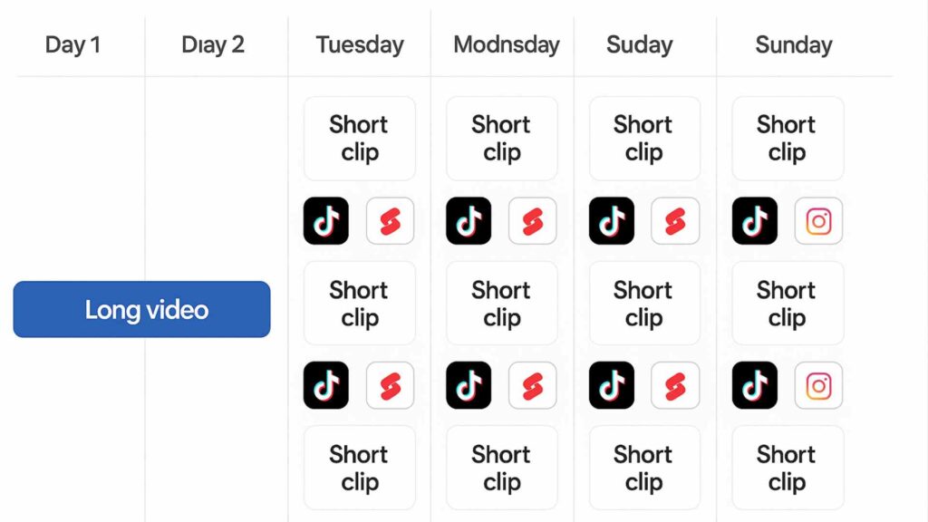Click the YouTube Shorts icon in Modnsday's first row
The width and height of the screenshot is (928, 522).
point(533,221)
